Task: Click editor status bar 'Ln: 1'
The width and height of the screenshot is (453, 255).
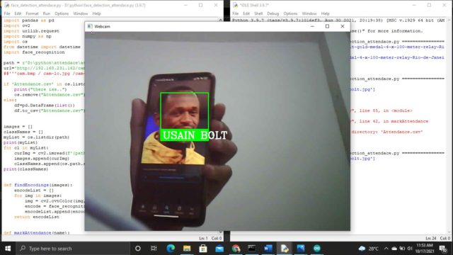Action: [x=203, y=238]
